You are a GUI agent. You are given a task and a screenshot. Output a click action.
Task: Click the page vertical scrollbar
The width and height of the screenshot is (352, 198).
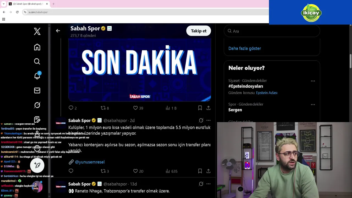pyautogui.click(x=351, y=61)
